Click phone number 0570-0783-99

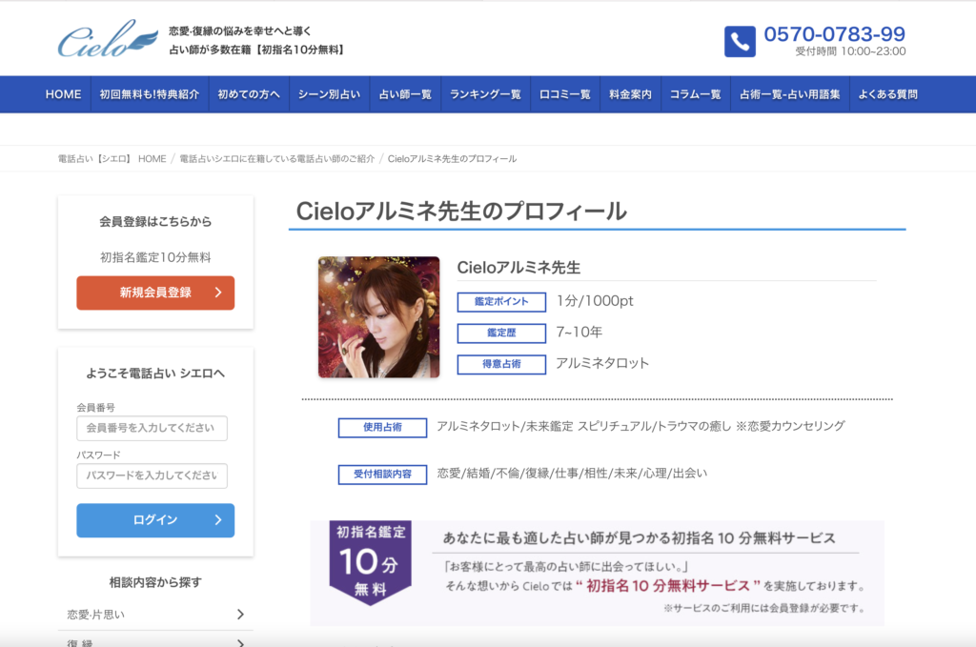click(x=834, y=33)
